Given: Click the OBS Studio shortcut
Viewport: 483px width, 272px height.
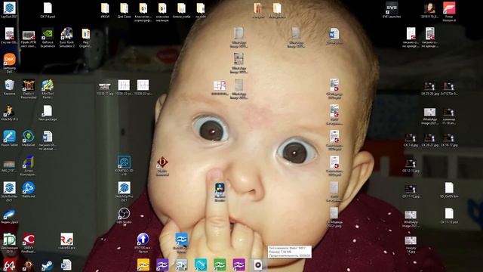Looking at the screenshot, I should point(124,214).
